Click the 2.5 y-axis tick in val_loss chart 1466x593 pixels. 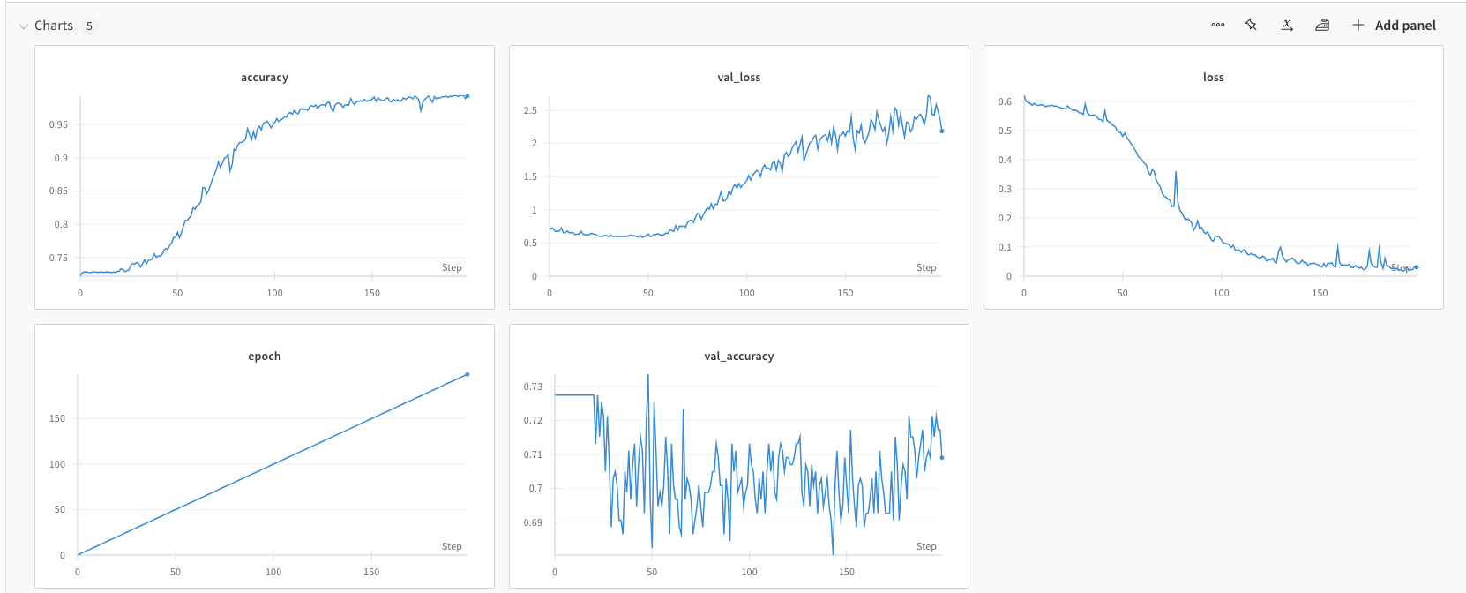pos(530,110)
